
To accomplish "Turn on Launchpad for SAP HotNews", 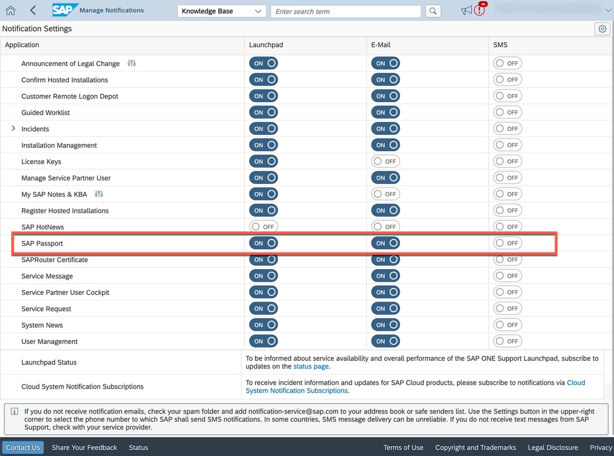I will click(264, 227).
